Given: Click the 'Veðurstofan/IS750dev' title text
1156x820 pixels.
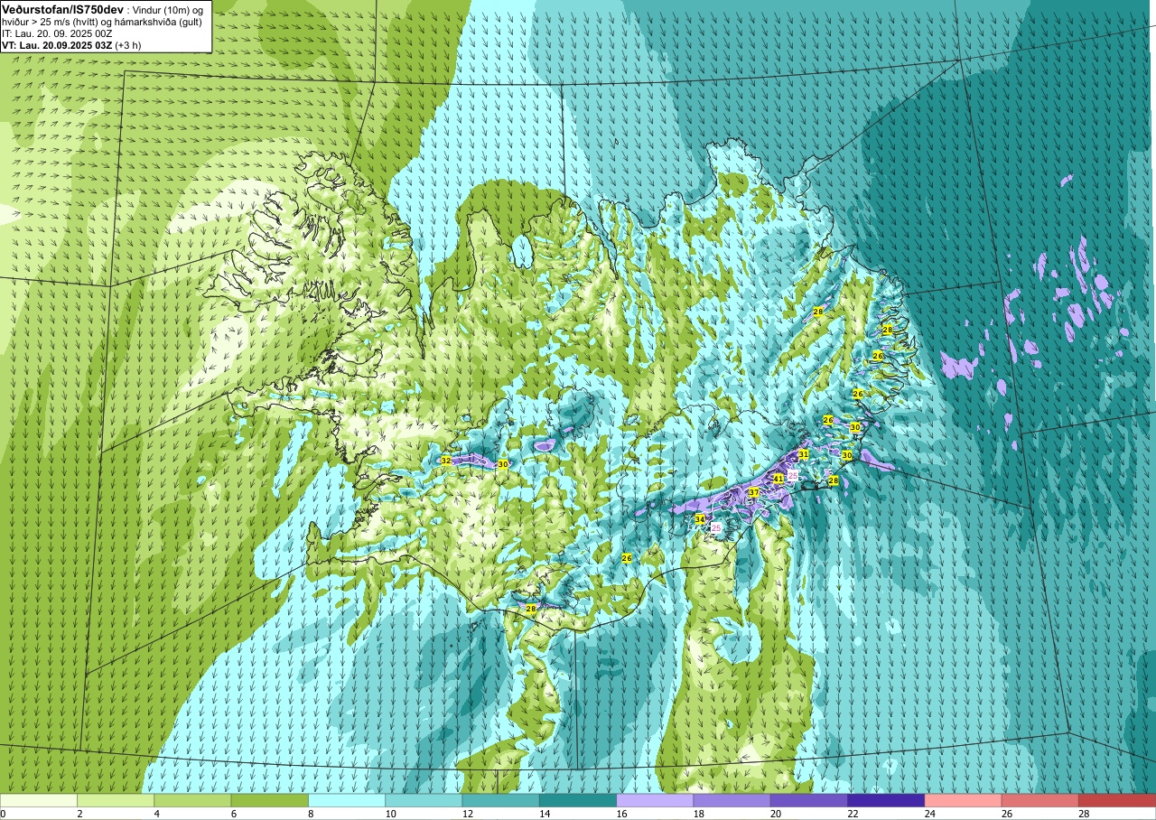Looking at the screenshot, I should pyautogui.click(x=62, y=8).
